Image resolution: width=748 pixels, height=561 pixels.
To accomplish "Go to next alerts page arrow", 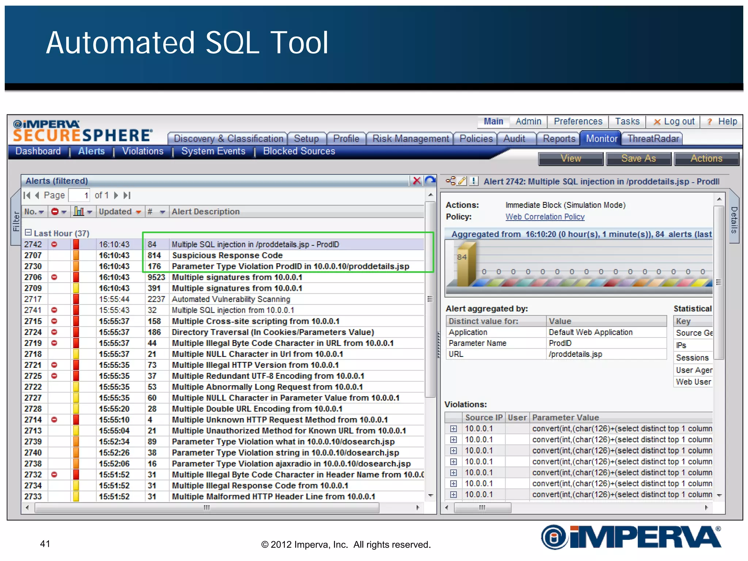I will [x=116, y=195].
